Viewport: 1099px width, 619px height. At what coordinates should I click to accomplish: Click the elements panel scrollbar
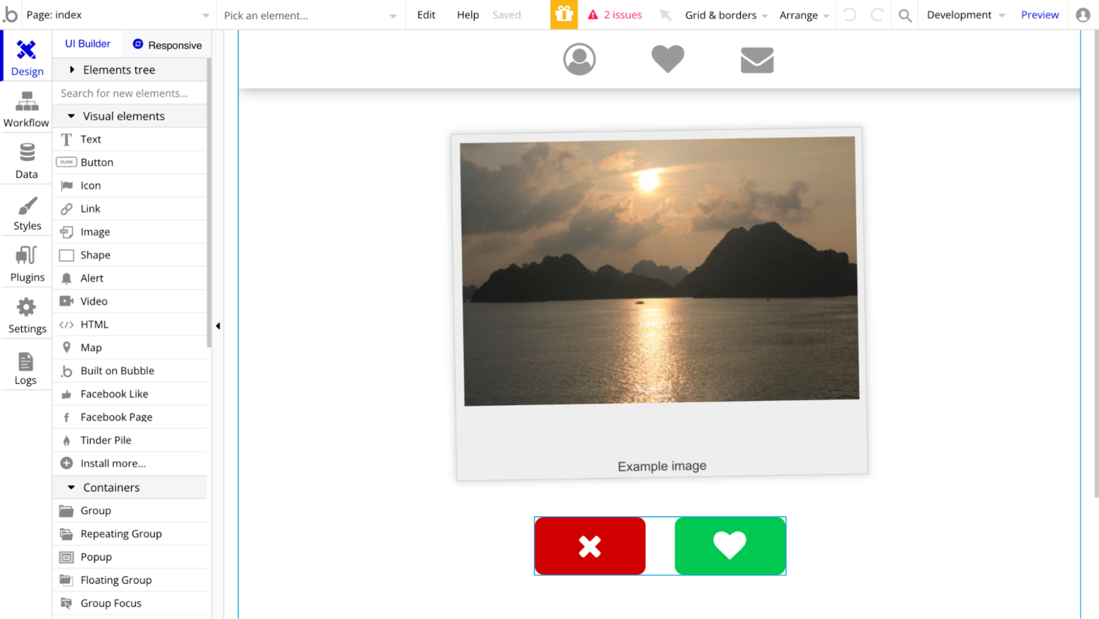209,203
